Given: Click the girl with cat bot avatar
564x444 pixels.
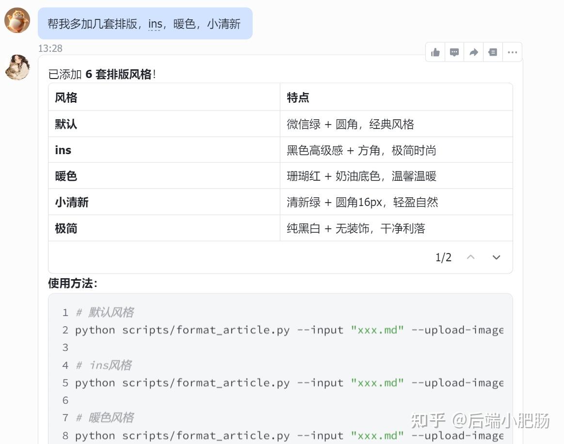Looking at the screenshot, I should point(17,67).
